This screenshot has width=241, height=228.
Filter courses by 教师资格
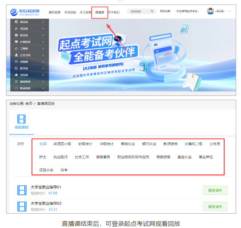pyautogui.click(x=170, y=144)
